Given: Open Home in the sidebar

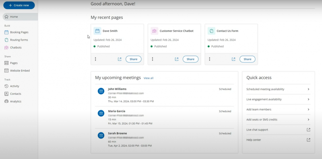Looking at the screenshot, I should [x=20, y=17].
